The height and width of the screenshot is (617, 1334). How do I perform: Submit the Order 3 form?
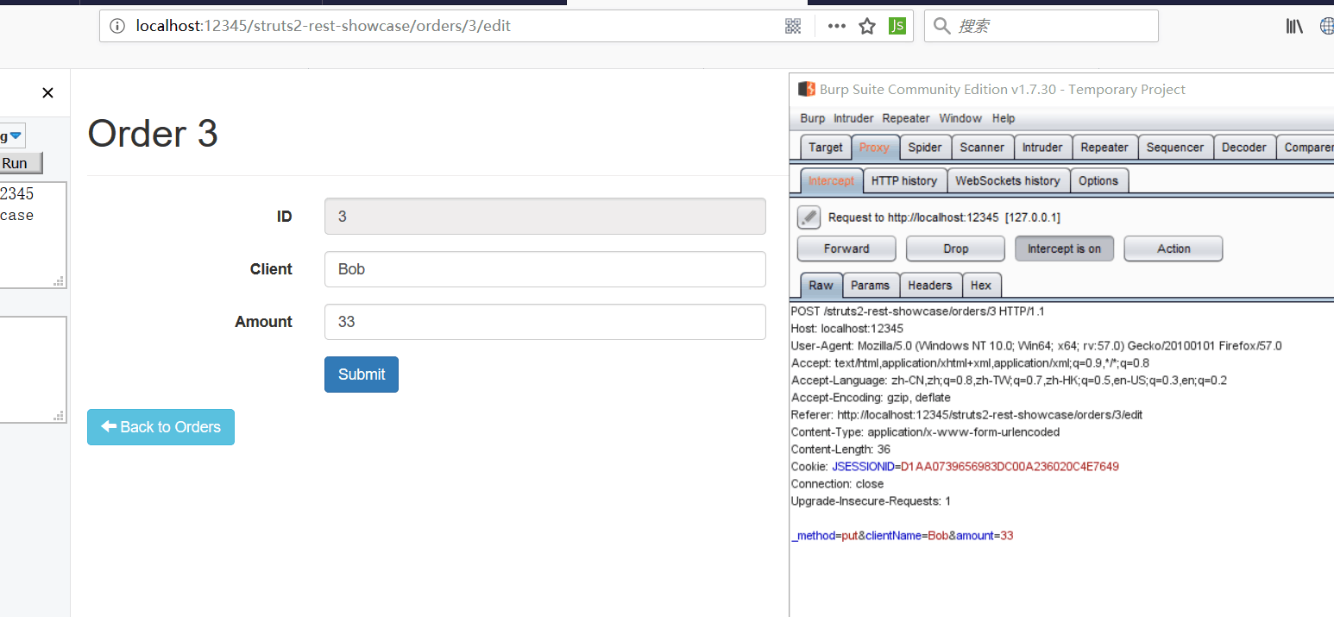pyautogui.click(x=362, y=375)
